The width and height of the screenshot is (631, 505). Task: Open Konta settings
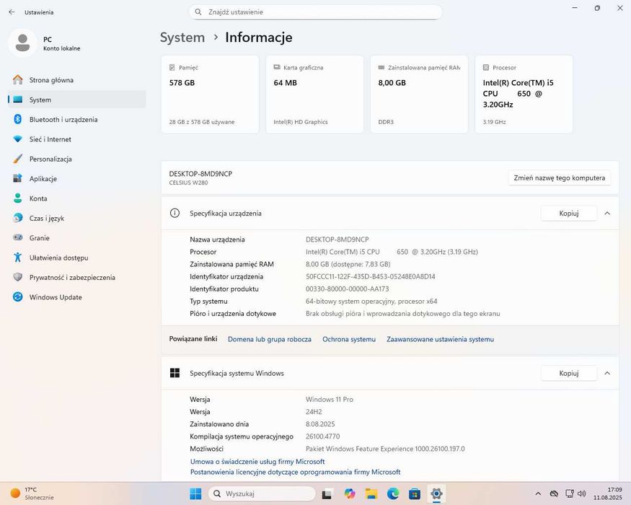[x=77, y=198]
